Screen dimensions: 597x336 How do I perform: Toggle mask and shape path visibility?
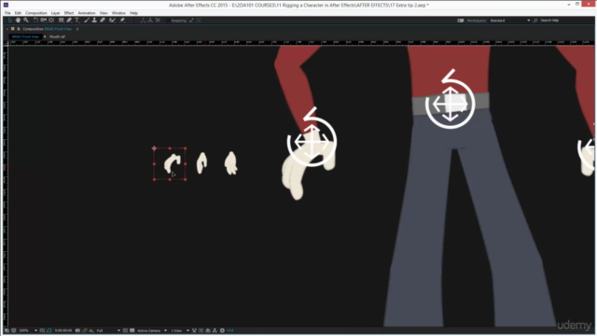[49, 330]
